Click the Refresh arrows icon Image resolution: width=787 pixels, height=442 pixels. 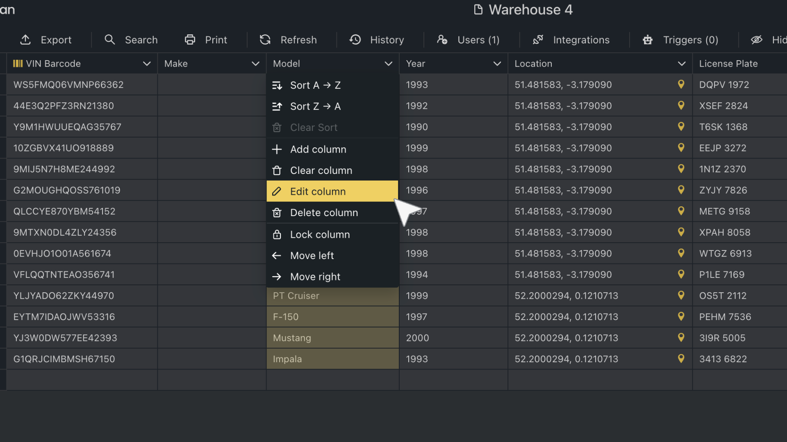point(265,40)
